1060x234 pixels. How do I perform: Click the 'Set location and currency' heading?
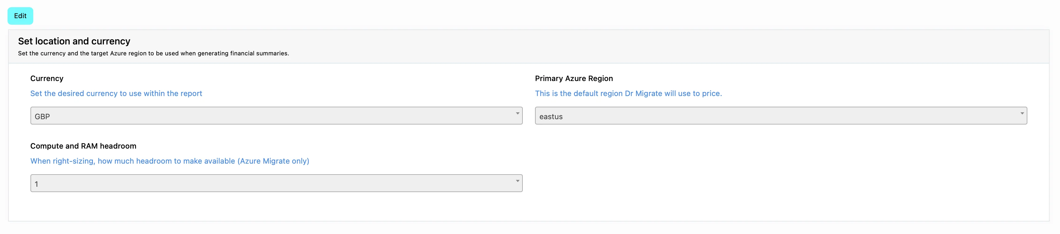74,41
